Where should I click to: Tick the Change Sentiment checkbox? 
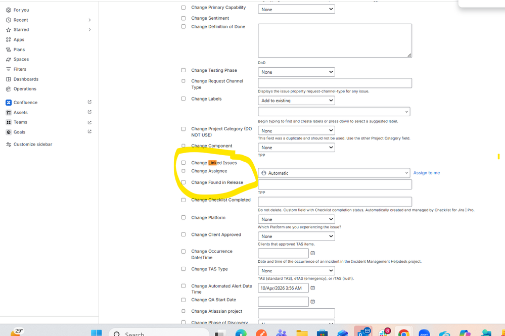coord(183,18)
